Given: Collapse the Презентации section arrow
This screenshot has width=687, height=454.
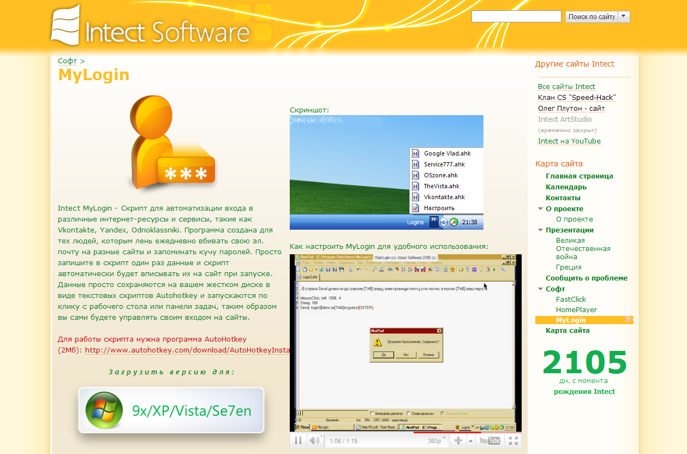Looking at the screenshot, I should (x=540, y=230).
